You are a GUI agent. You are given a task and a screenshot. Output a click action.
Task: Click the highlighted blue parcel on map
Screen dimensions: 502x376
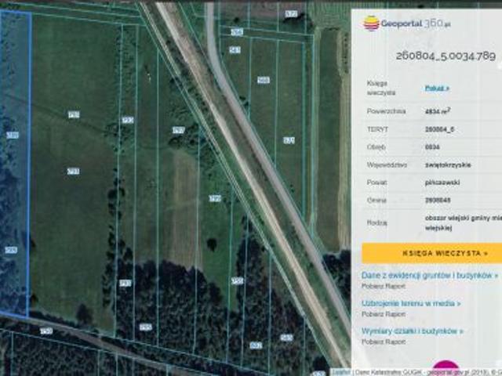click(x=14, y=163)
